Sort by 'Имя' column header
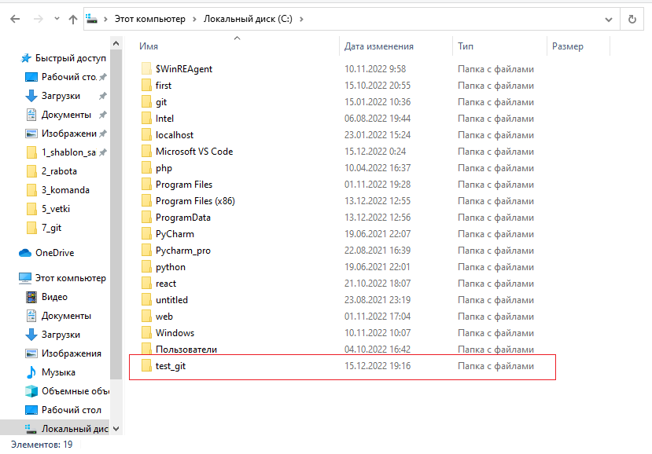652x454 pixels. (x=149, y=46)
